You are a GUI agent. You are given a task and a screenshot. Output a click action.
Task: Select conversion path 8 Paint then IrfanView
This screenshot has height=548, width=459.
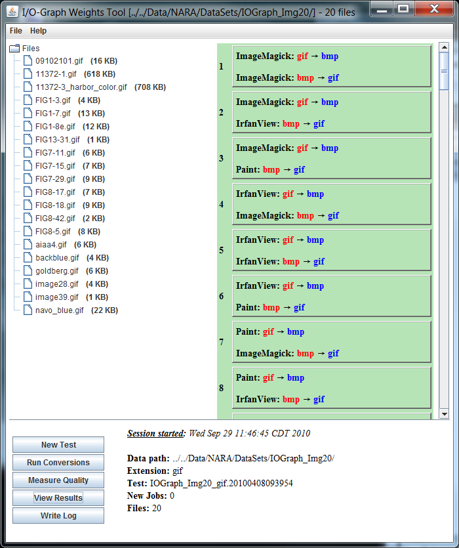332,388
